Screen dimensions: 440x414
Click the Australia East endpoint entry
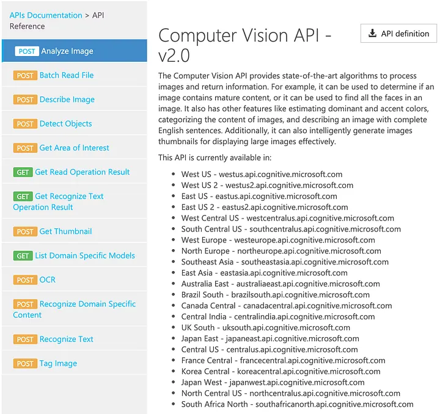pos(280,284)
